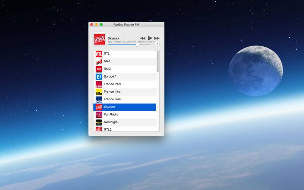Screen dimensions: 304x190
Task: Click the Skyrock logo in the list
Action: click(x=99, y=107)
